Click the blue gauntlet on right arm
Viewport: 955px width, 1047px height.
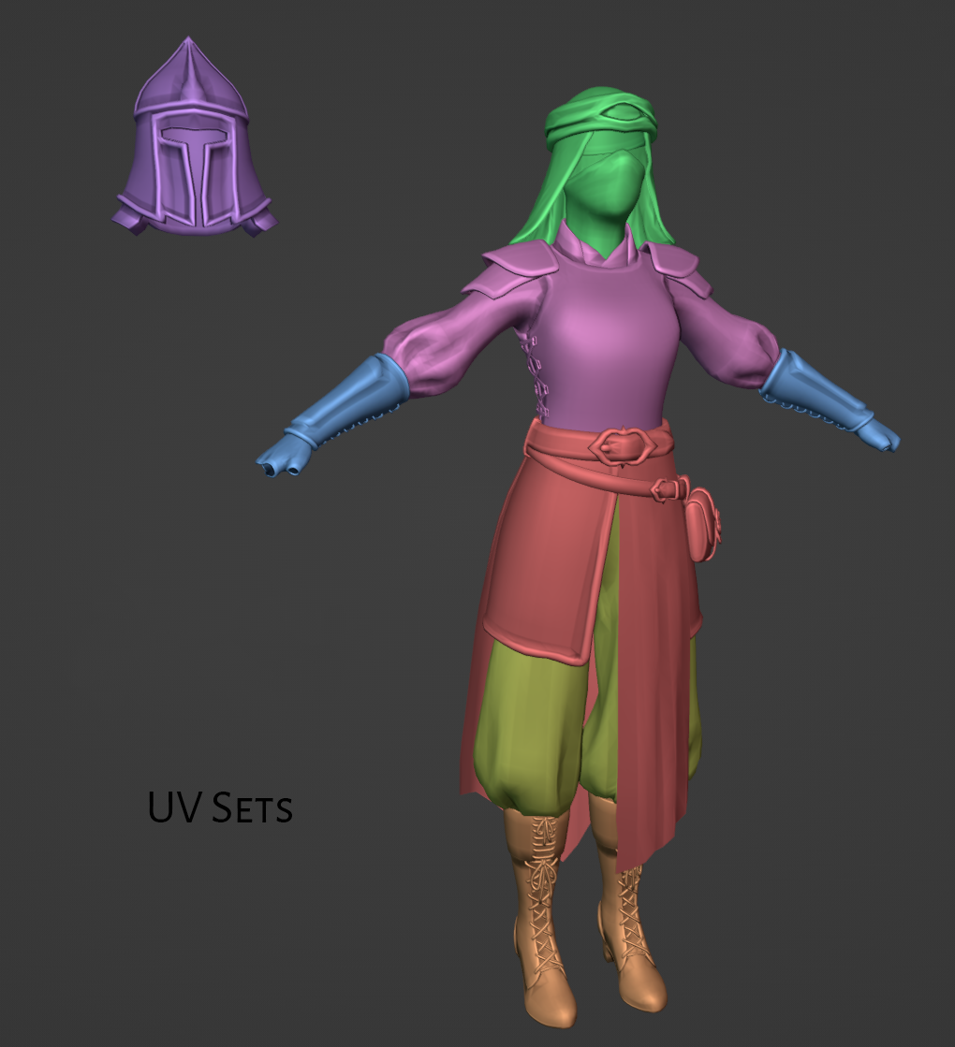pos(829,400)
